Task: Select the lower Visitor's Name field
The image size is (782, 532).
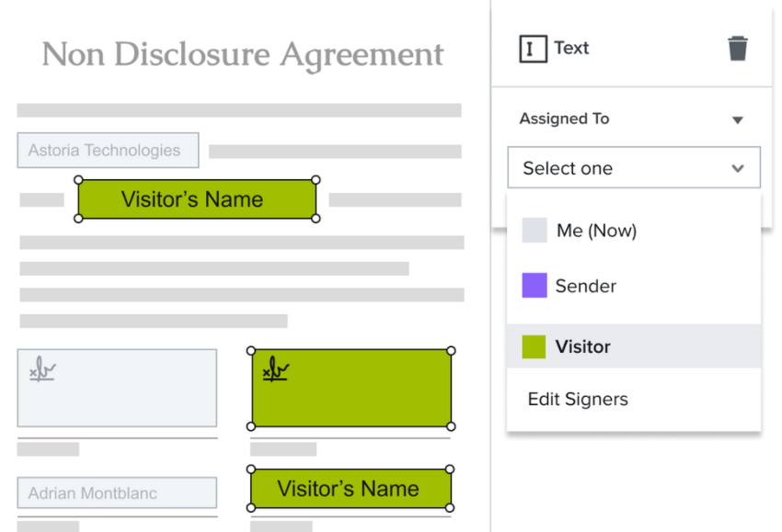Action: point(351,489)
